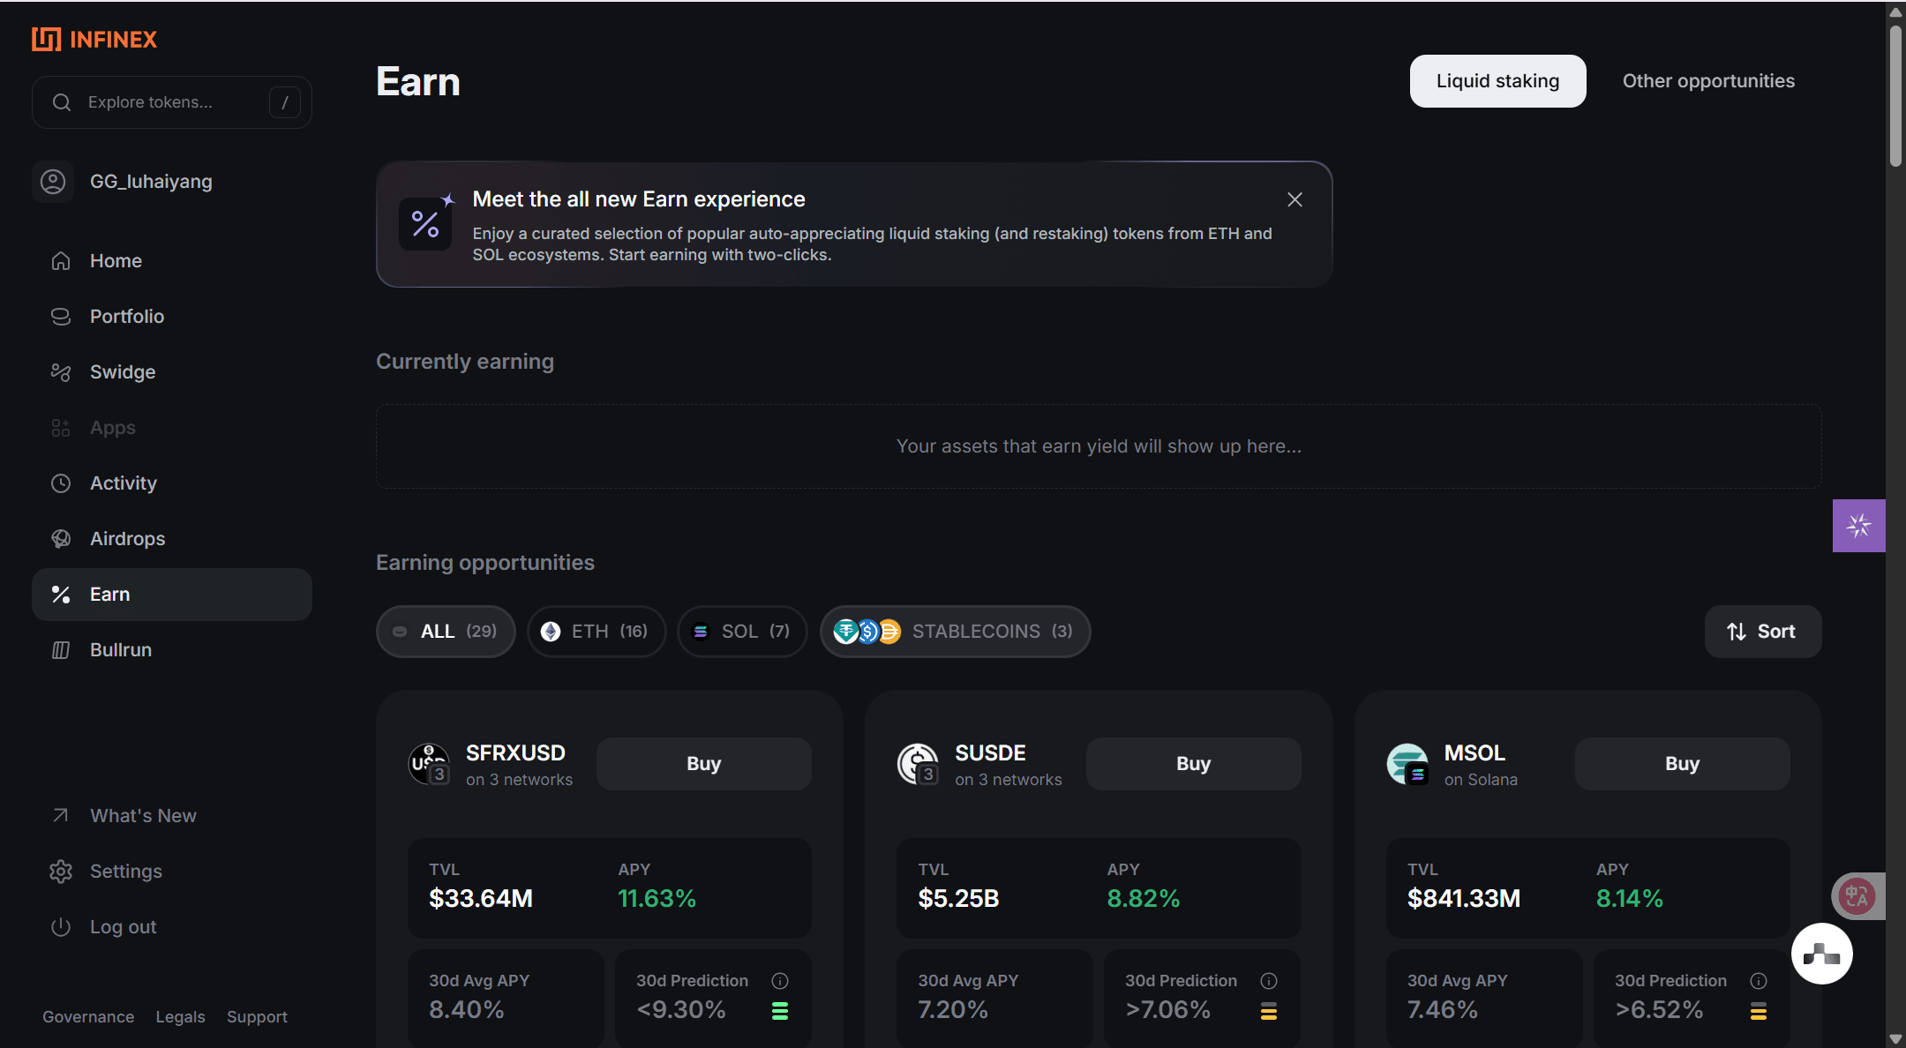Click the Airdrops parachute icon
The width and height of the screenshot is (1906, 1048).
point(61,539)
